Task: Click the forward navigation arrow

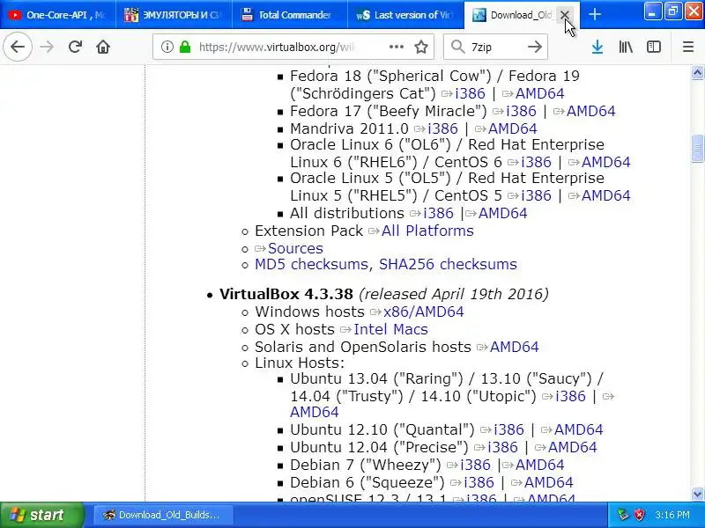Action: coord(47,47)
